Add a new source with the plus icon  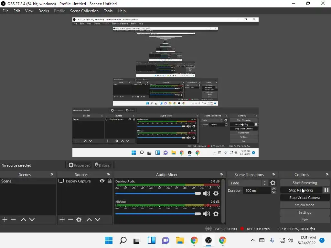pyautogui.click(x=62, y=220)
